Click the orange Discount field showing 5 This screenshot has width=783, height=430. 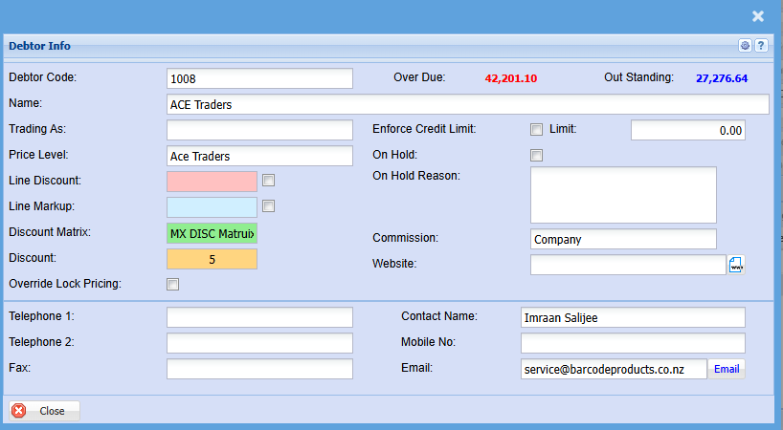pyautogui.click(x=212, y=259)
